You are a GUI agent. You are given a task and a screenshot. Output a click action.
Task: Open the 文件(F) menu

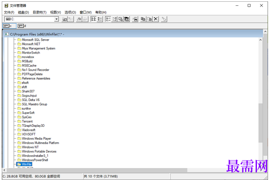click(x=9, y=12)
